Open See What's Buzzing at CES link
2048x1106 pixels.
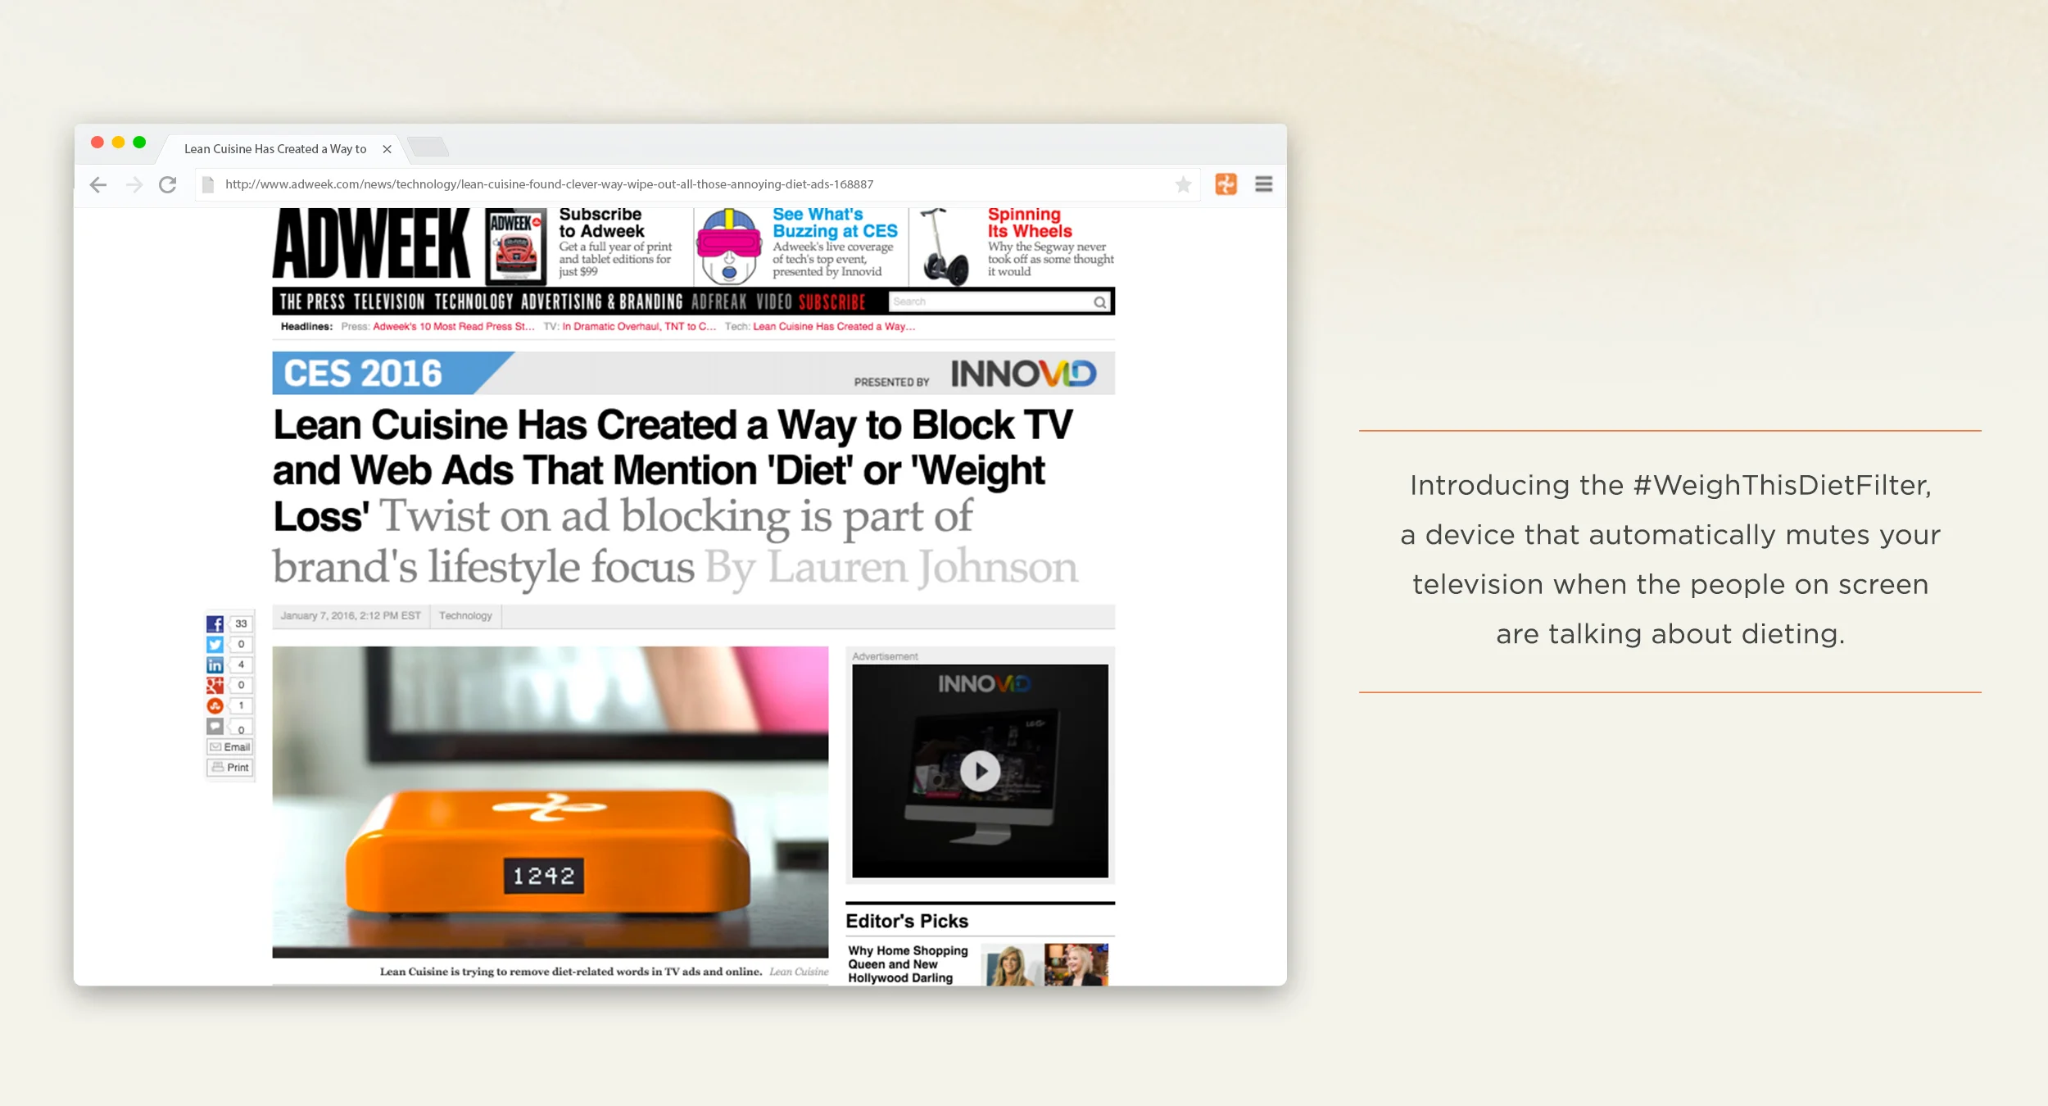click(x=834, y=223)
